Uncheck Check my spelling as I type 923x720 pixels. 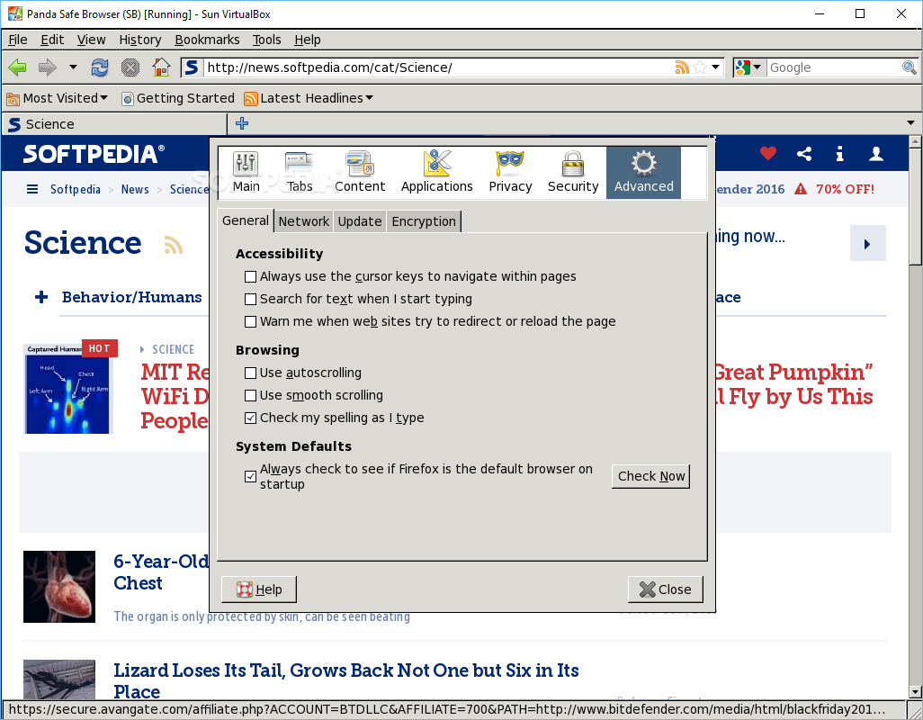click(x=250, y=418)
